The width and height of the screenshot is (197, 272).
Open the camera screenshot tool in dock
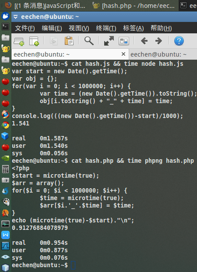pyautogui.click(x=5, y=180)
